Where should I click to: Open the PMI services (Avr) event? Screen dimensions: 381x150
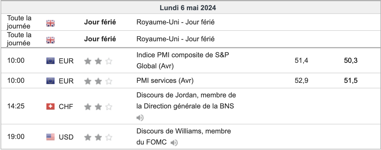tap(165, 81)
